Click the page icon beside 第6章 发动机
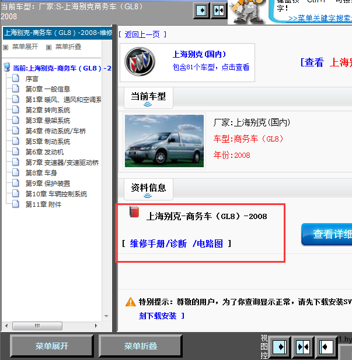 16,151
